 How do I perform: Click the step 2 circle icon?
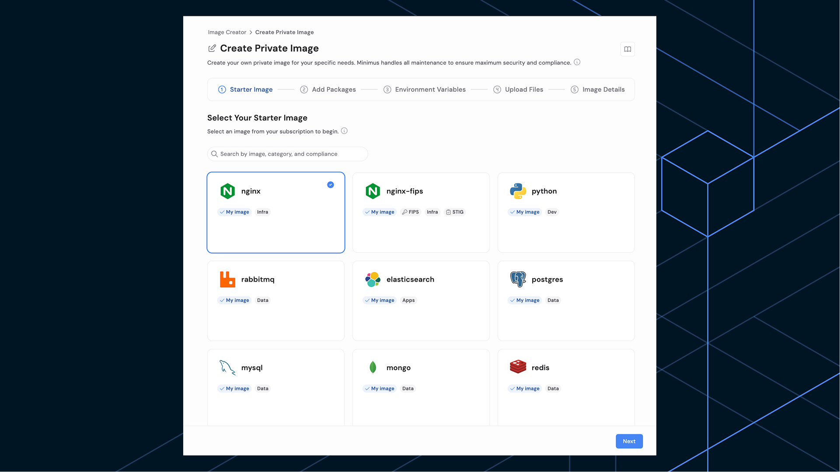pyautogui.click(x=304, y=90)
